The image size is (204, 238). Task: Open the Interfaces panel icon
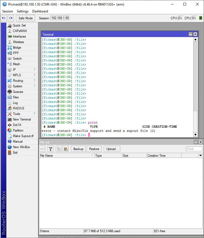pos(10,36)
